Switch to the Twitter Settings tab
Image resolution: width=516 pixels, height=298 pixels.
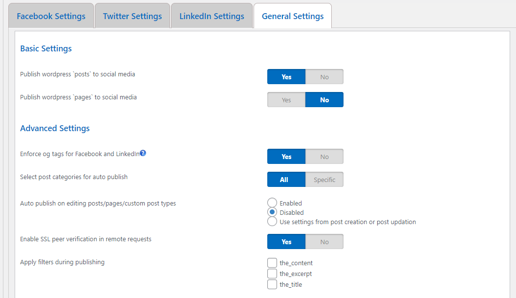[132, 16]
